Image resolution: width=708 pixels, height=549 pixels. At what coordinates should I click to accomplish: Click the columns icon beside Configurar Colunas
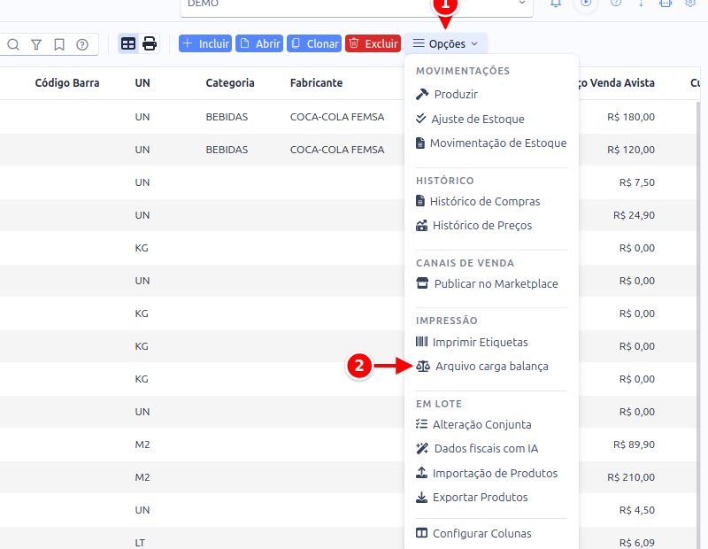tap(421, 533)
